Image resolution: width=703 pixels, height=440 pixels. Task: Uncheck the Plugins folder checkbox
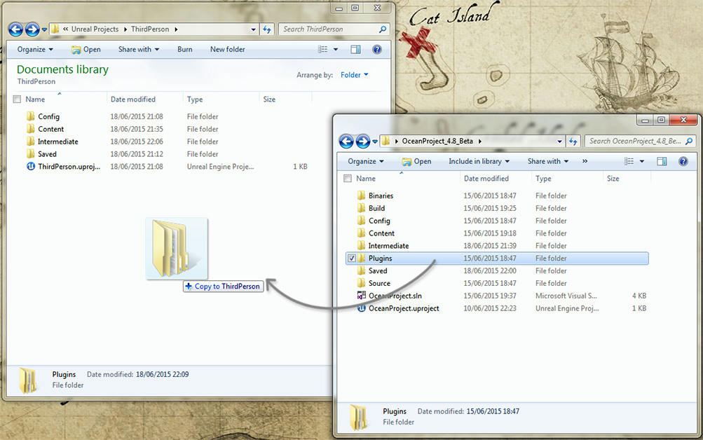(x=351, y=259)
